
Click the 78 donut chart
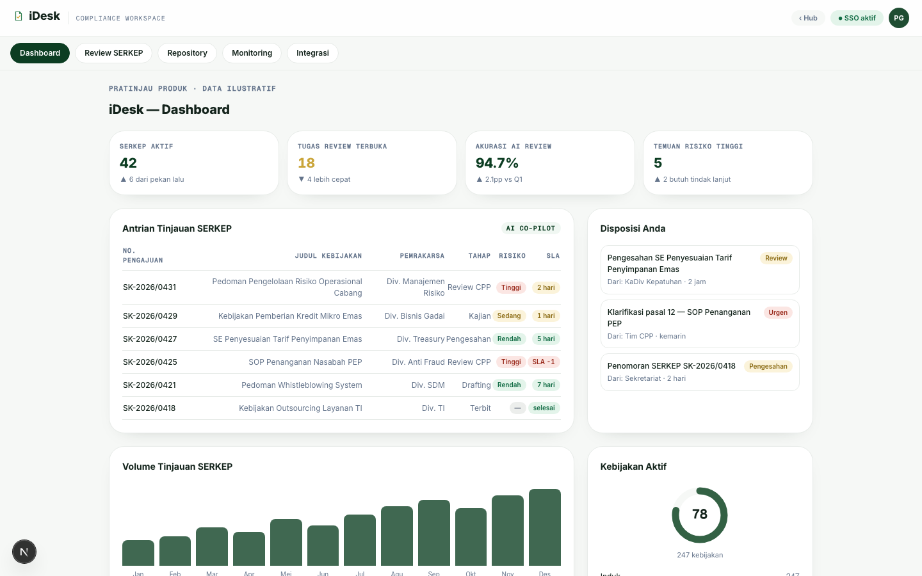[x=700, y=515]
